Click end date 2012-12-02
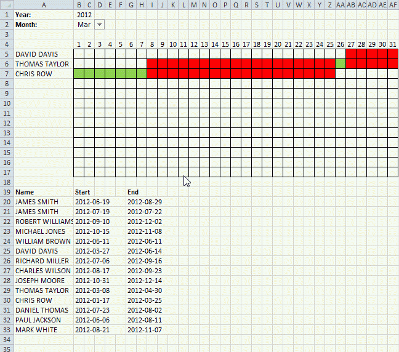Screen dimensions: 399x352 [145, 222]
